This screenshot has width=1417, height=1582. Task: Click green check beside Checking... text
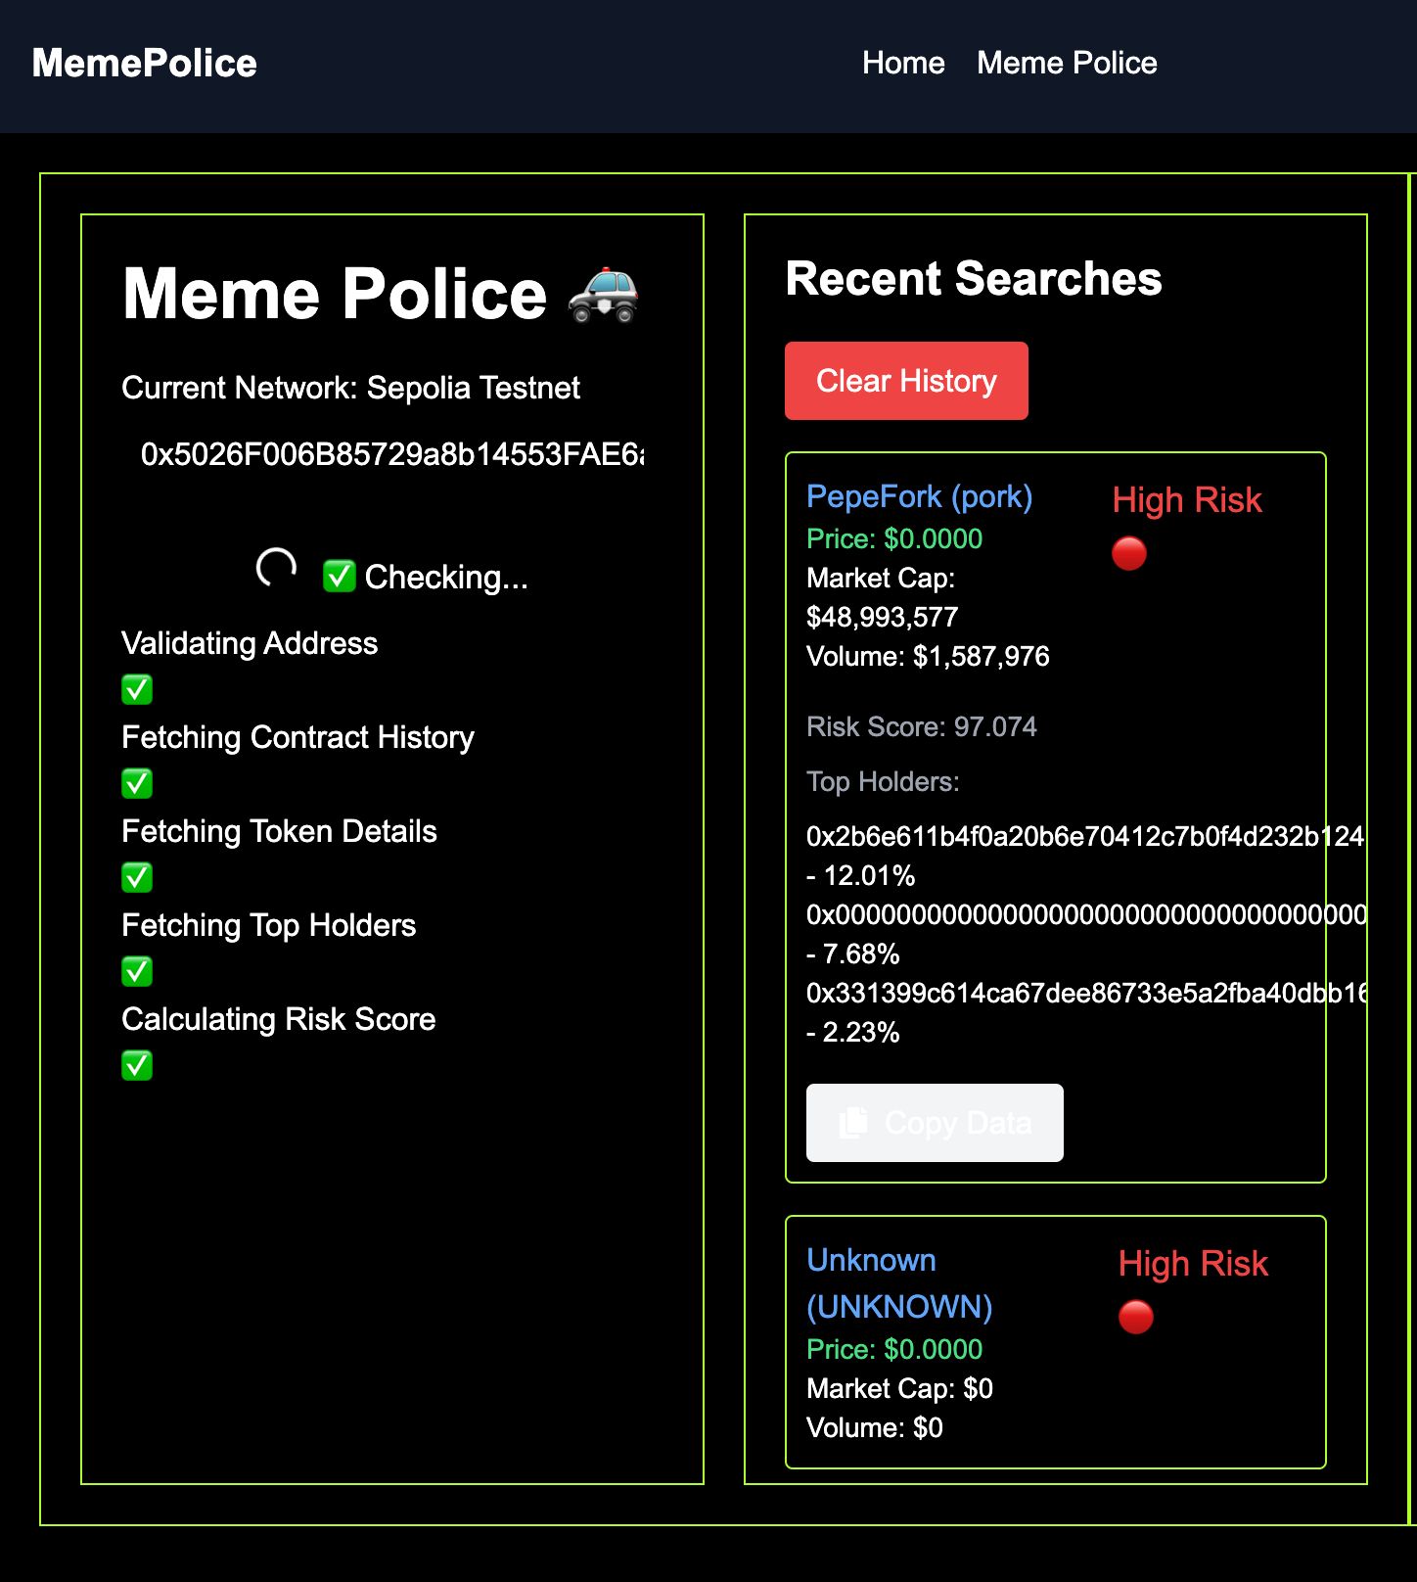coord(339,577)
